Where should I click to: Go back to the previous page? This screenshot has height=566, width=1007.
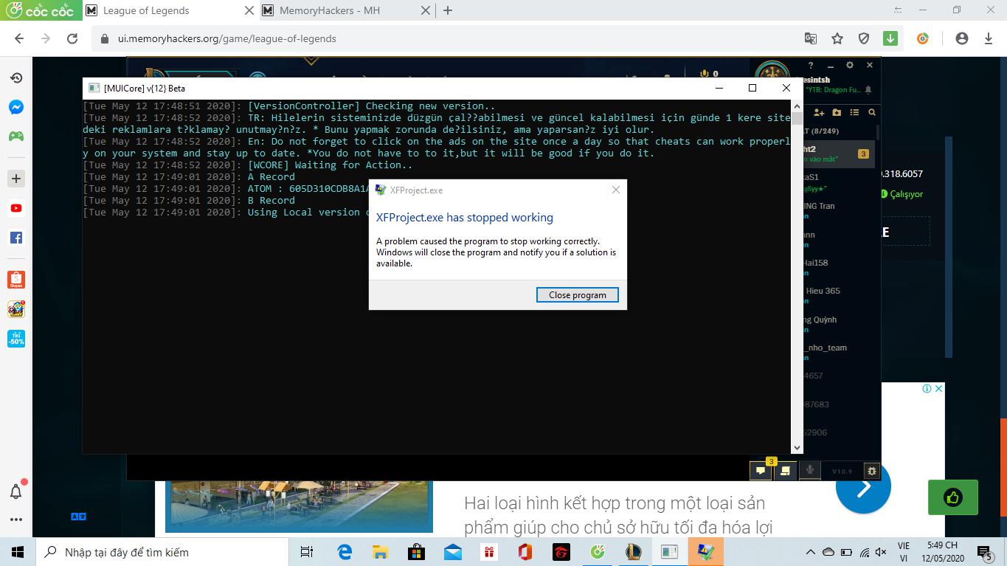click(x=19, y=38)
